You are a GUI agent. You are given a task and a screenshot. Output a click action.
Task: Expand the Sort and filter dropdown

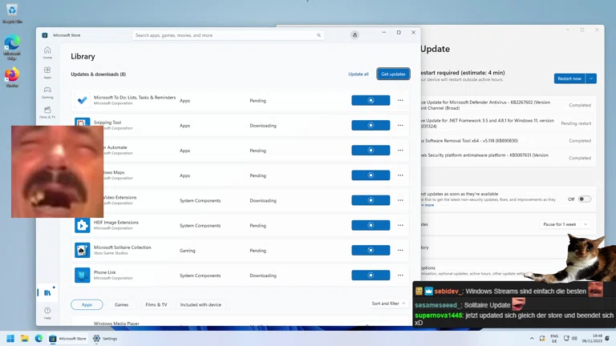[x=388, y=304]
